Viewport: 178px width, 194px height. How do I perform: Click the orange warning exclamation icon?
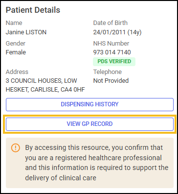[x=16, y=148]
